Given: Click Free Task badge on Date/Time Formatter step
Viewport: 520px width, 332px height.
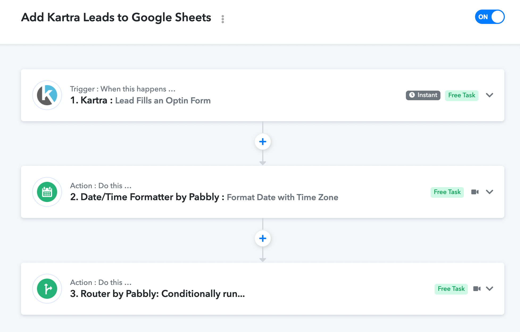Looking at the screenshot, I should pyautogui.click(x=447, y=192).
